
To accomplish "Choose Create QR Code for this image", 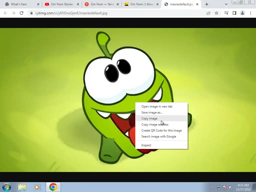I will point(161,130).
